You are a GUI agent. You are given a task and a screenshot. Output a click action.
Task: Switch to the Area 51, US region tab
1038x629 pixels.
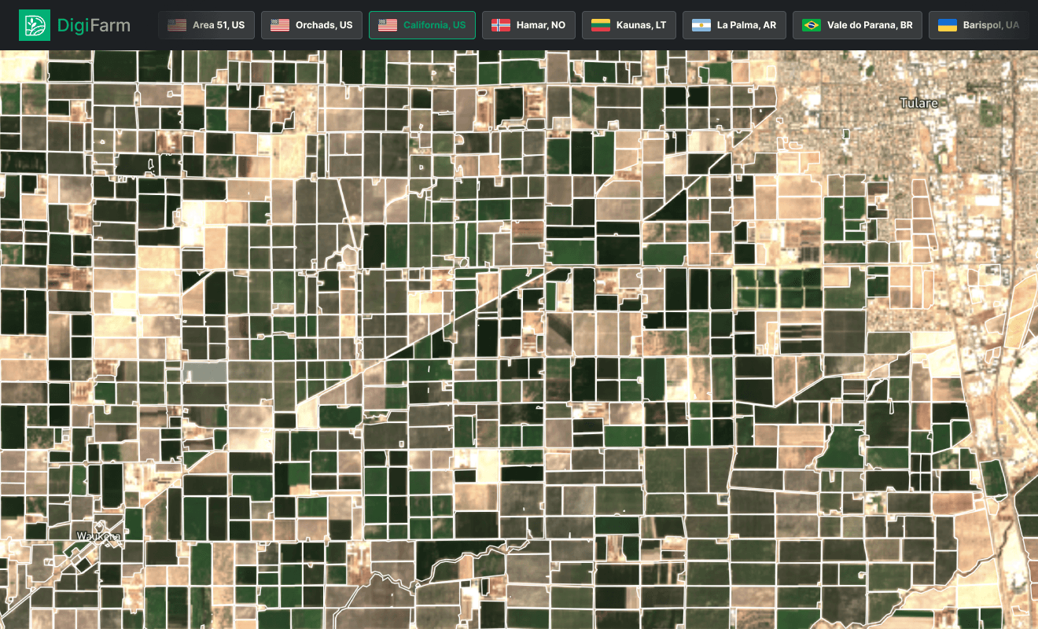[206, 24]
